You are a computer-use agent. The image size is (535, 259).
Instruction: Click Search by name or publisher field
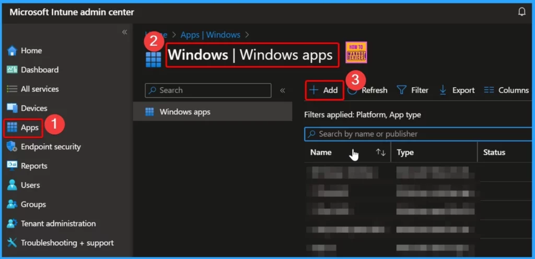pos(418,134)
